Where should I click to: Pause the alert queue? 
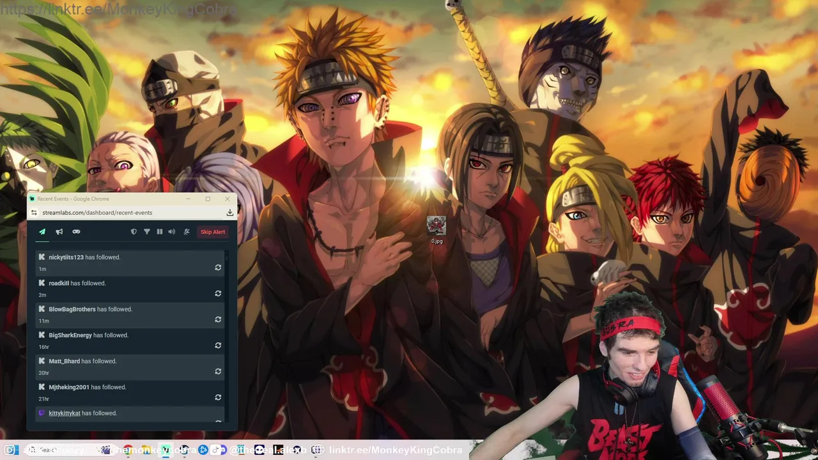160,232
